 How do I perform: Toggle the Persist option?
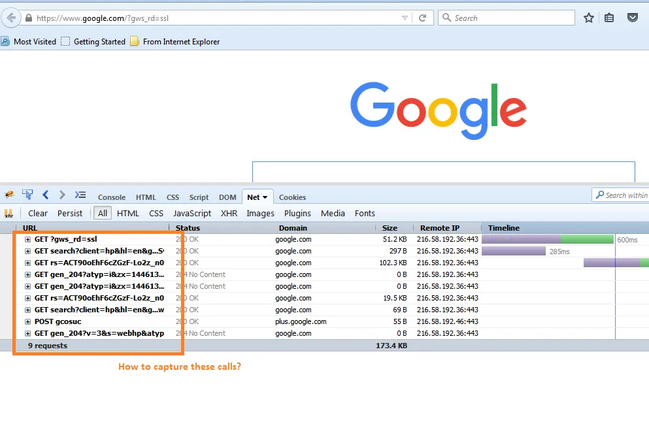(70, 214)
